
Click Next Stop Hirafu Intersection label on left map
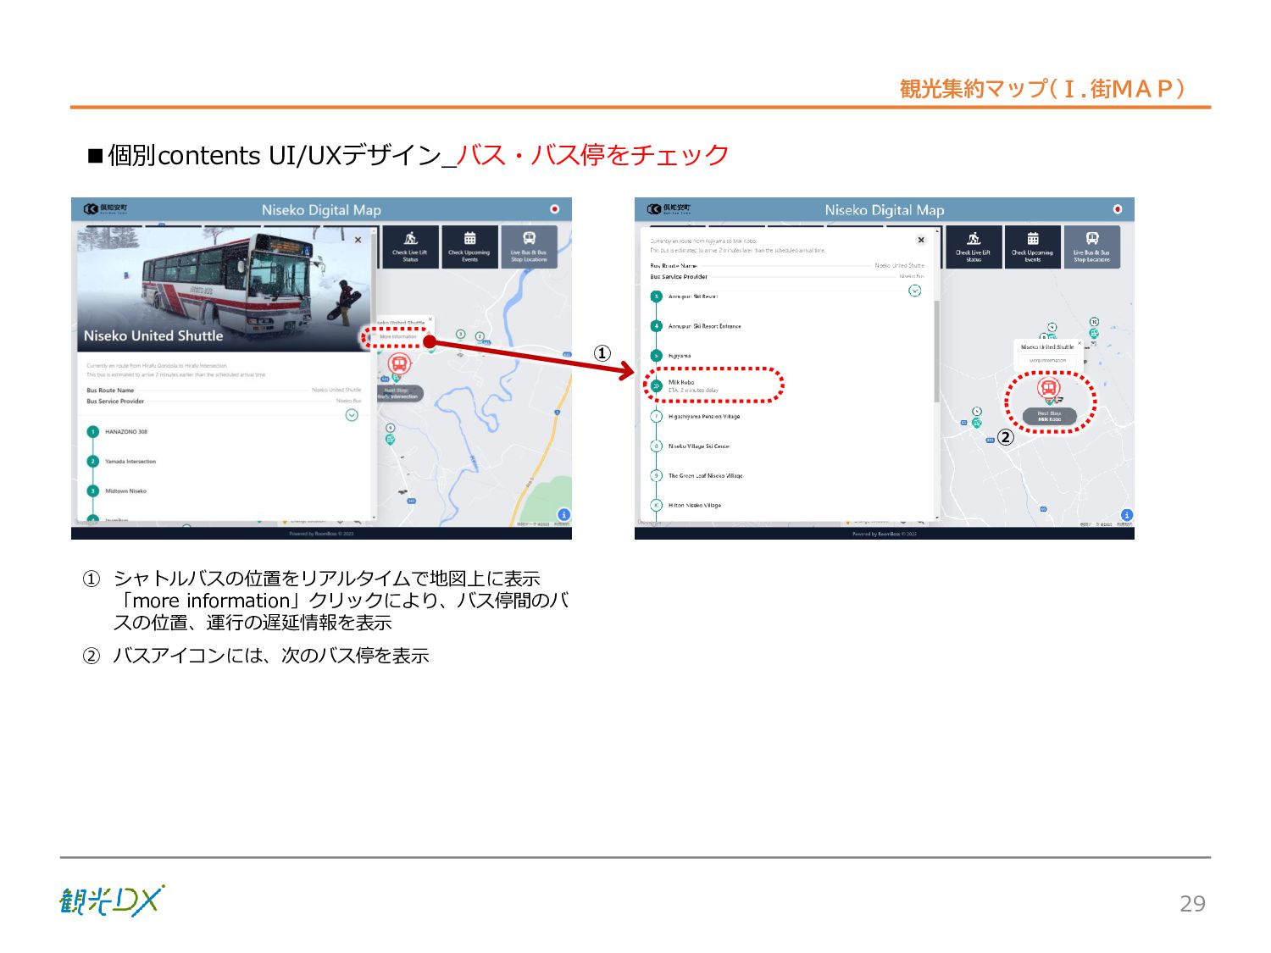point(399,393)
